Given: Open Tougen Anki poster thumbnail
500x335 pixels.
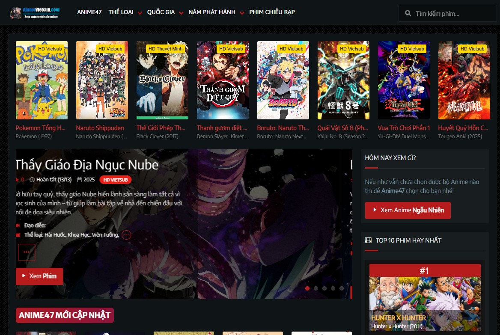Looking at the screenshot, I should (x=464, y=80).
